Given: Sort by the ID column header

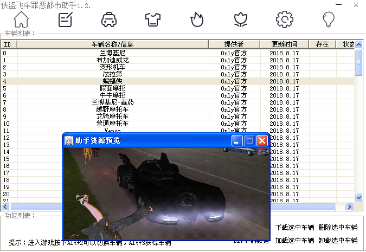Looking at the screenshot, I should 9,44.
